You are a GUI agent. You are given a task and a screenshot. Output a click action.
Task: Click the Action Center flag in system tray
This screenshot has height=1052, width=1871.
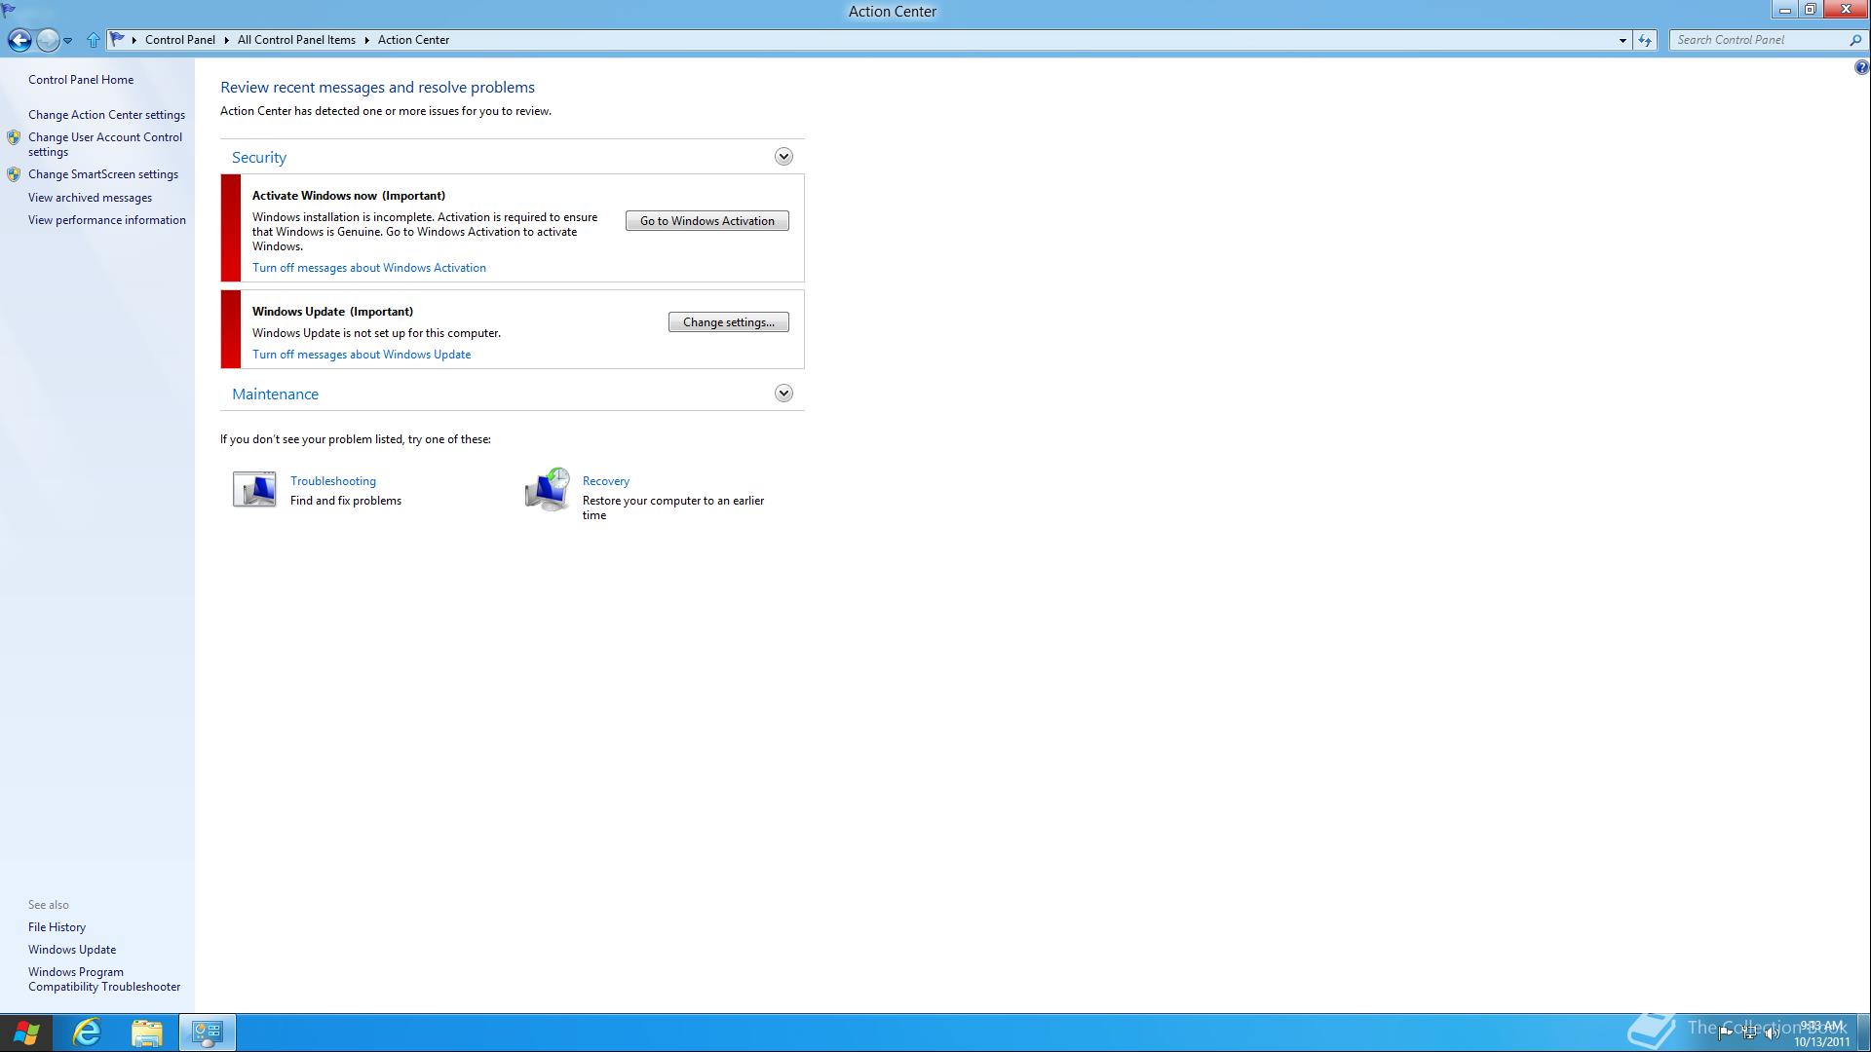(x=1725, y=1033)
